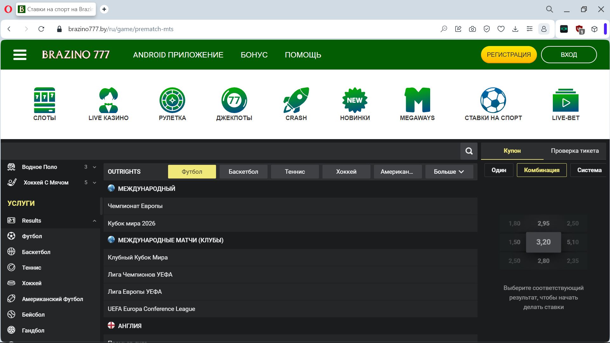Click the sportsbook search field
This screenshot has height=343, width=610.
[x=231, y=151]
